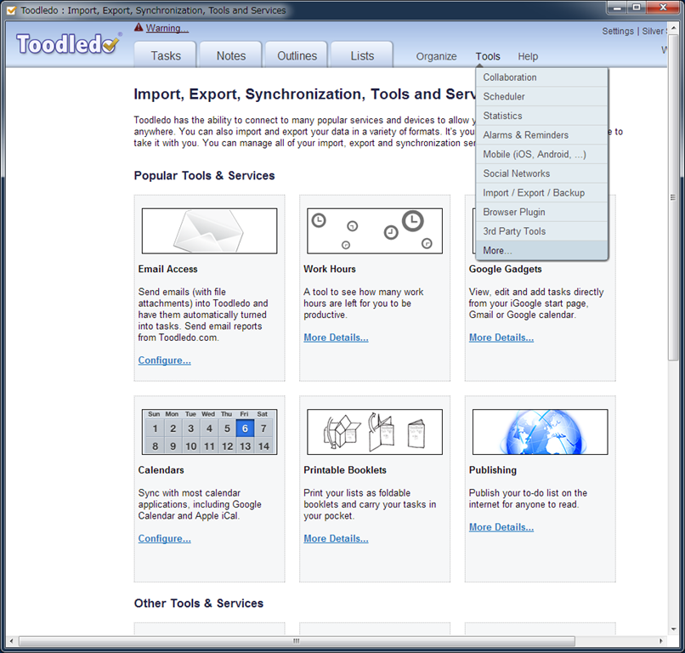This screenshot has width=685, height=653.
Task: Click the Email Access heading
Action: click(x=167, y=269)
